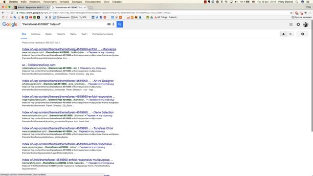Switch to the Видео tab
The image size is (313, 176).
point(48,34)
